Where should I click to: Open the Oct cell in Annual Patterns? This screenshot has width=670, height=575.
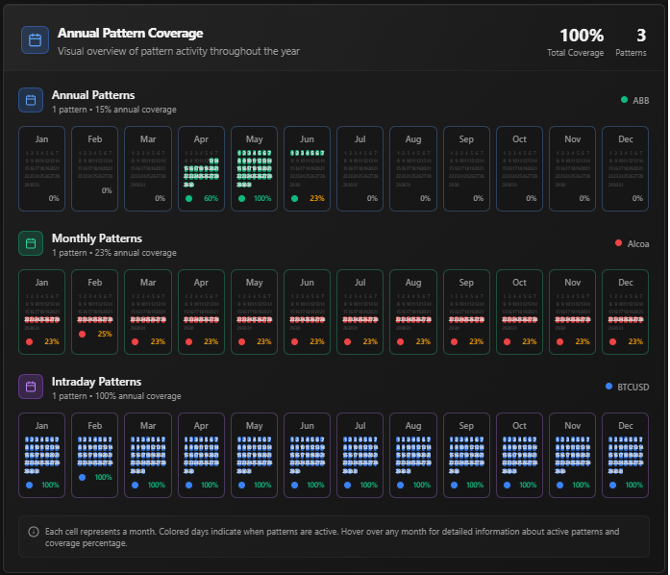[x=520, y=168]
